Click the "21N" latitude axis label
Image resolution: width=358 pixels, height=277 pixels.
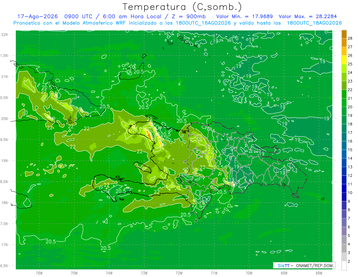pyautogui.click(x=4, y=76)
